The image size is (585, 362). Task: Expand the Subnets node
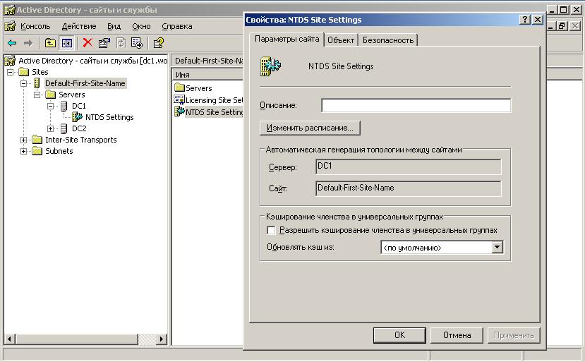(x=23, y=151)
